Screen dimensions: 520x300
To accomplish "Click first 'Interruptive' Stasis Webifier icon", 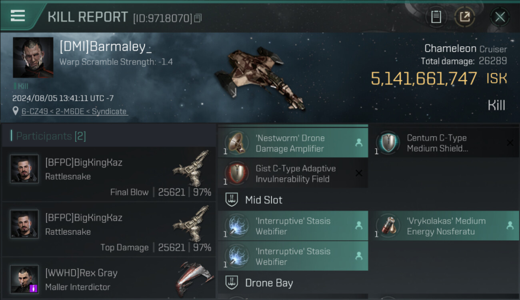I will tap(236, 226).
